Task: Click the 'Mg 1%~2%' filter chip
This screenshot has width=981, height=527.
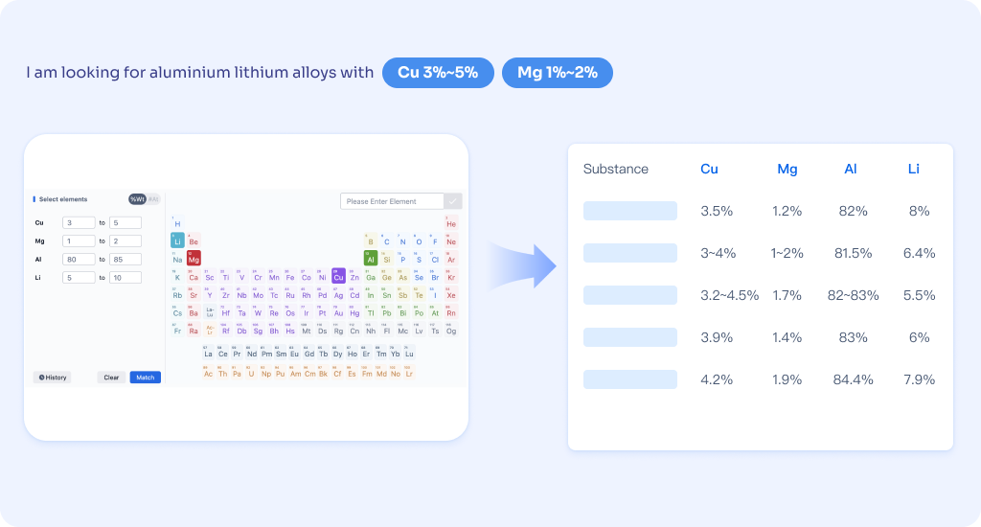Action: [x=558, y=73]
